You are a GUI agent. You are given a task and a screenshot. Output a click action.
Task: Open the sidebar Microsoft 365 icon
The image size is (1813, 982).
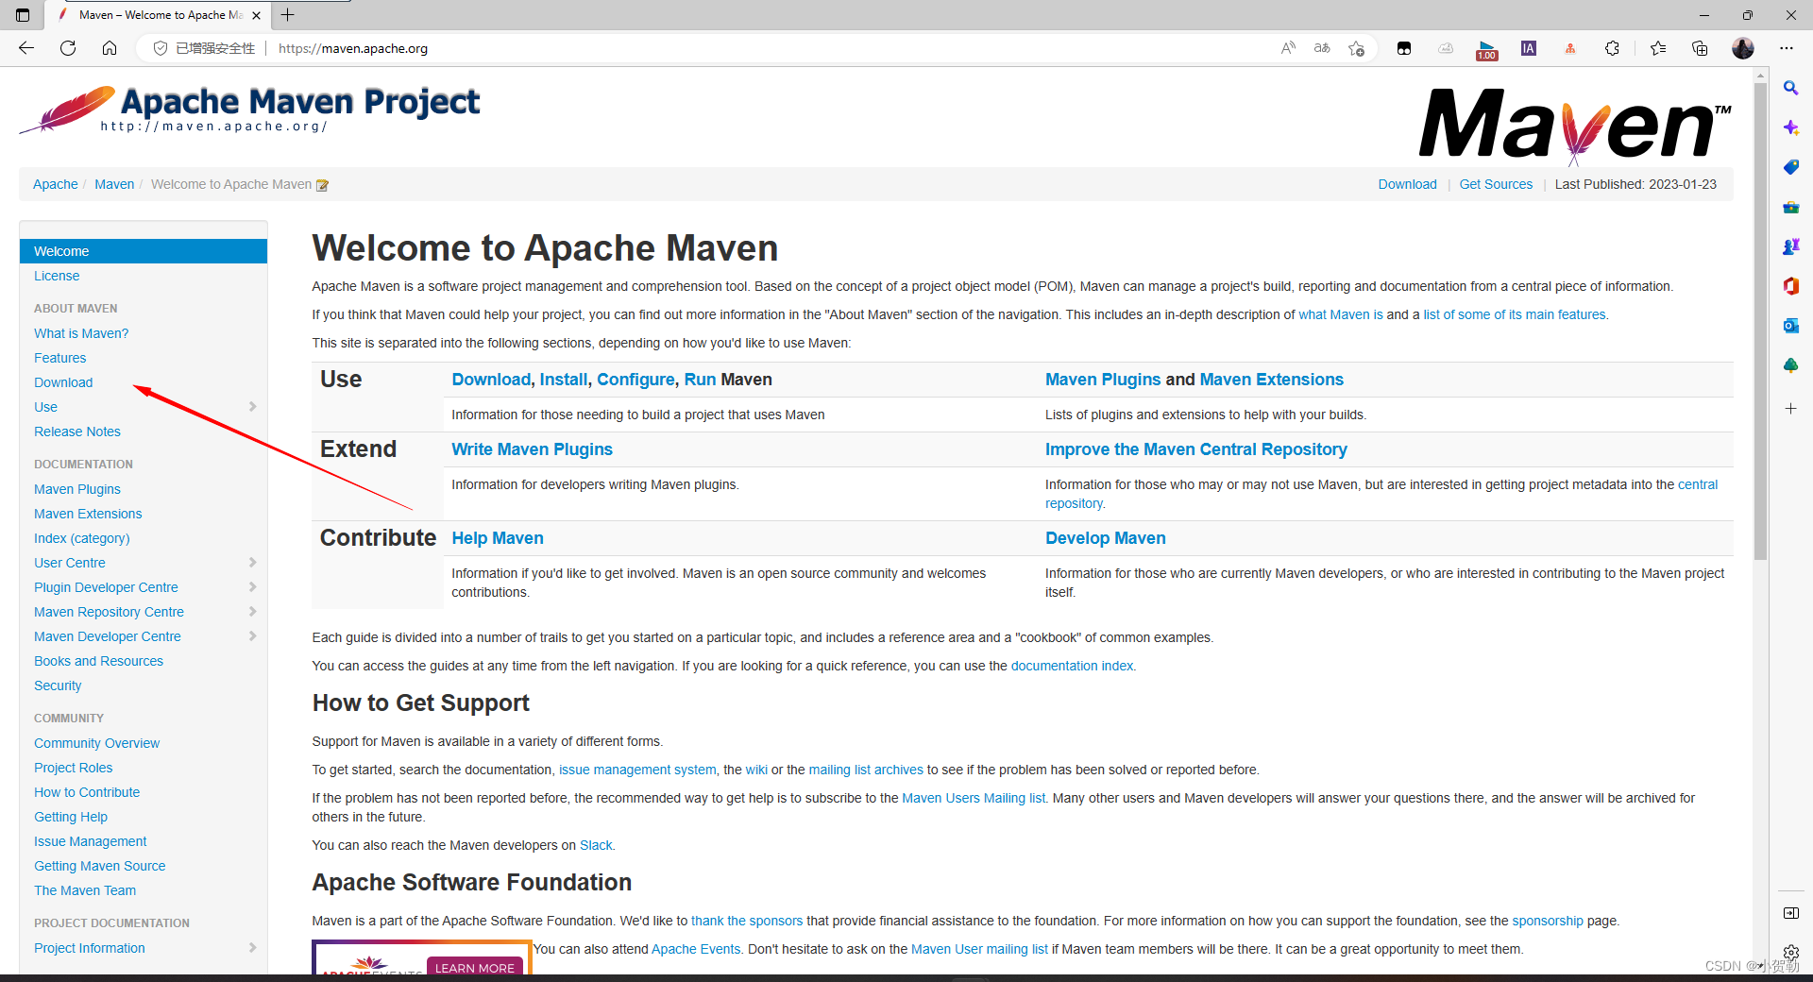[x=1790, y=286]
